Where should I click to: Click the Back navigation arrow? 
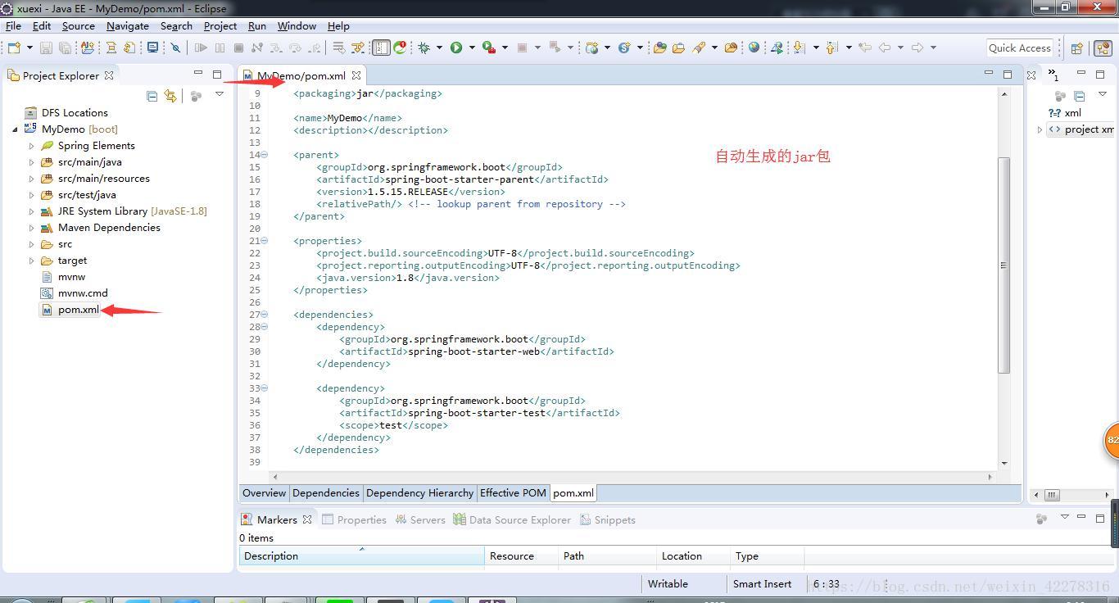click(x=885, y=48)
